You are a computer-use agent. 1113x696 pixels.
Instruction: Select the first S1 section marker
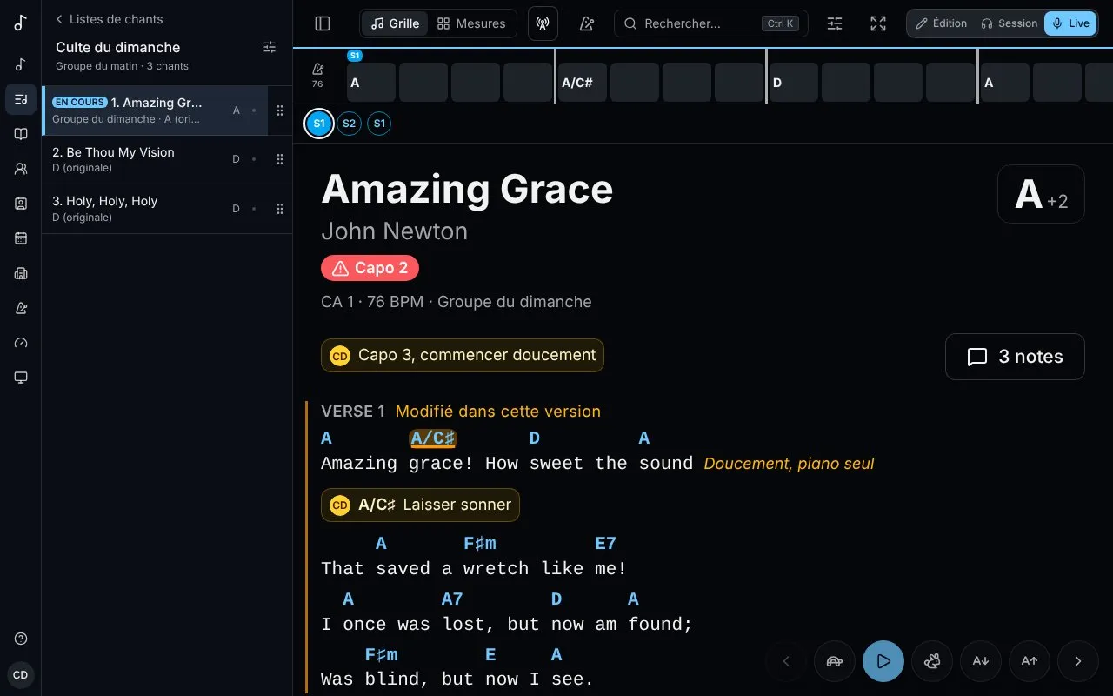click(x=319, y=124)
